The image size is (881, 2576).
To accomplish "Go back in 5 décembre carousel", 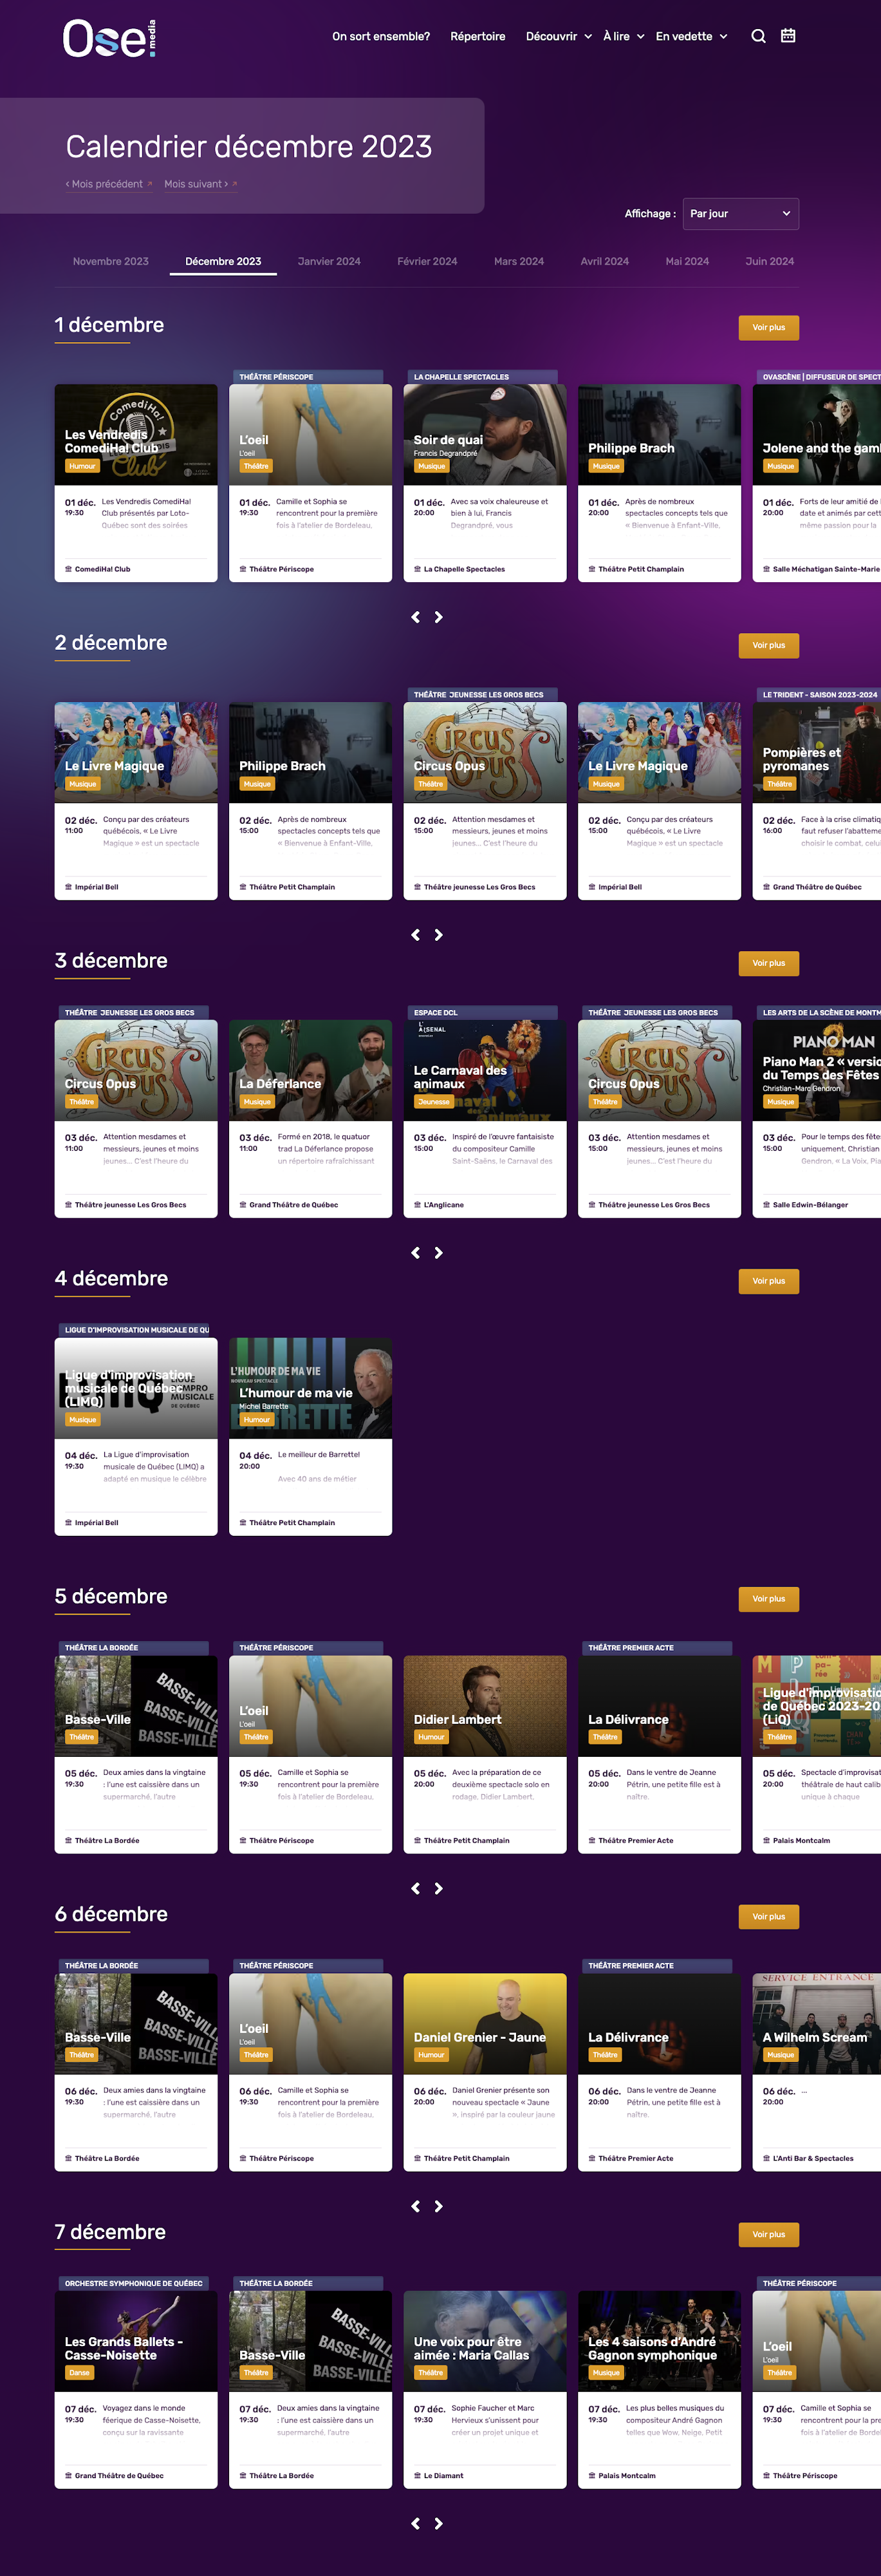I will (x=416, y=1888).
